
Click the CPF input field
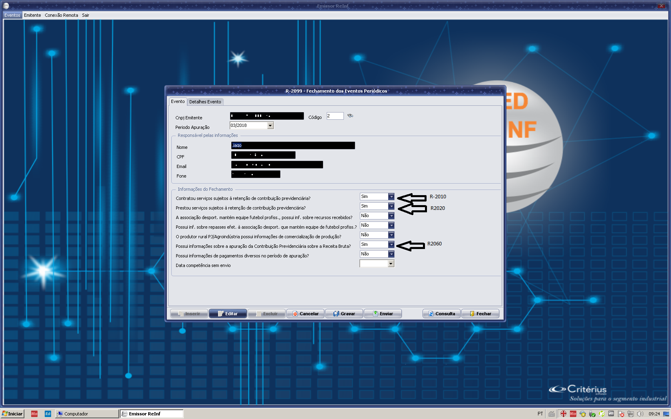point(263,155)
